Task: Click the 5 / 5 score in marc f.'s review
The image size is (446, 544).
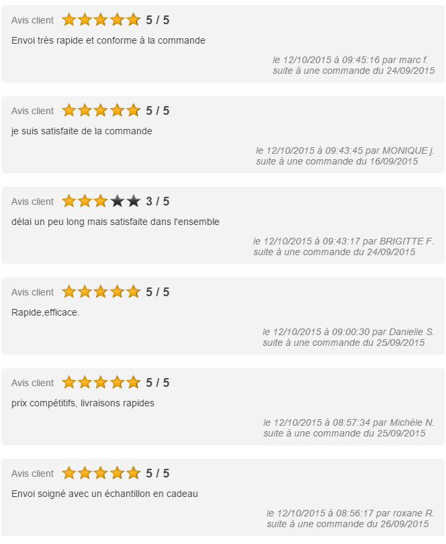Action: (x=158, y=20)
